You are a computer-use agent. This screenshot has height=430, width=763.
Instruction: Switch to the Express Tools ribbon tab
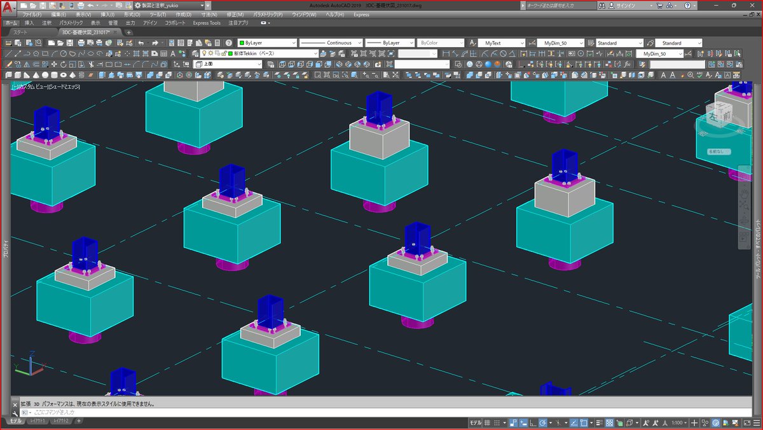[207, 22]
